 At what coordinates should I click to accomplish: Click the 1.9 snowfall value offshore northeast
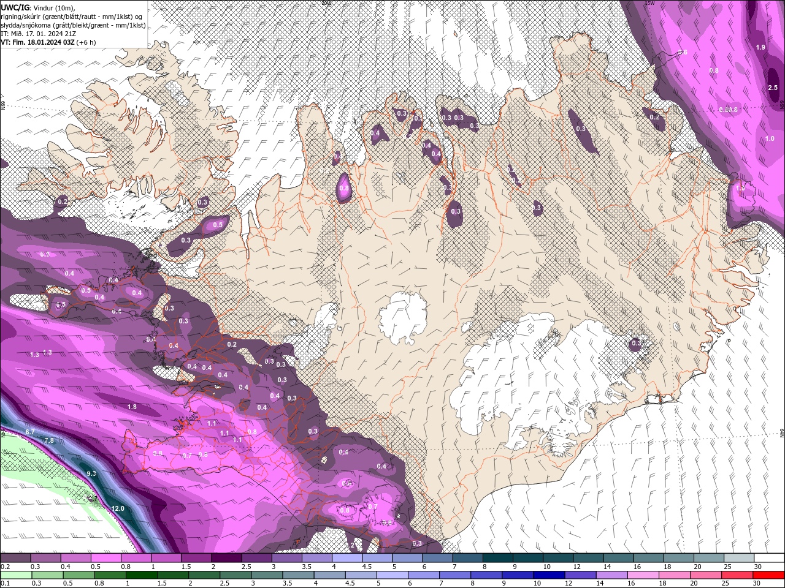tap(760, 47)
